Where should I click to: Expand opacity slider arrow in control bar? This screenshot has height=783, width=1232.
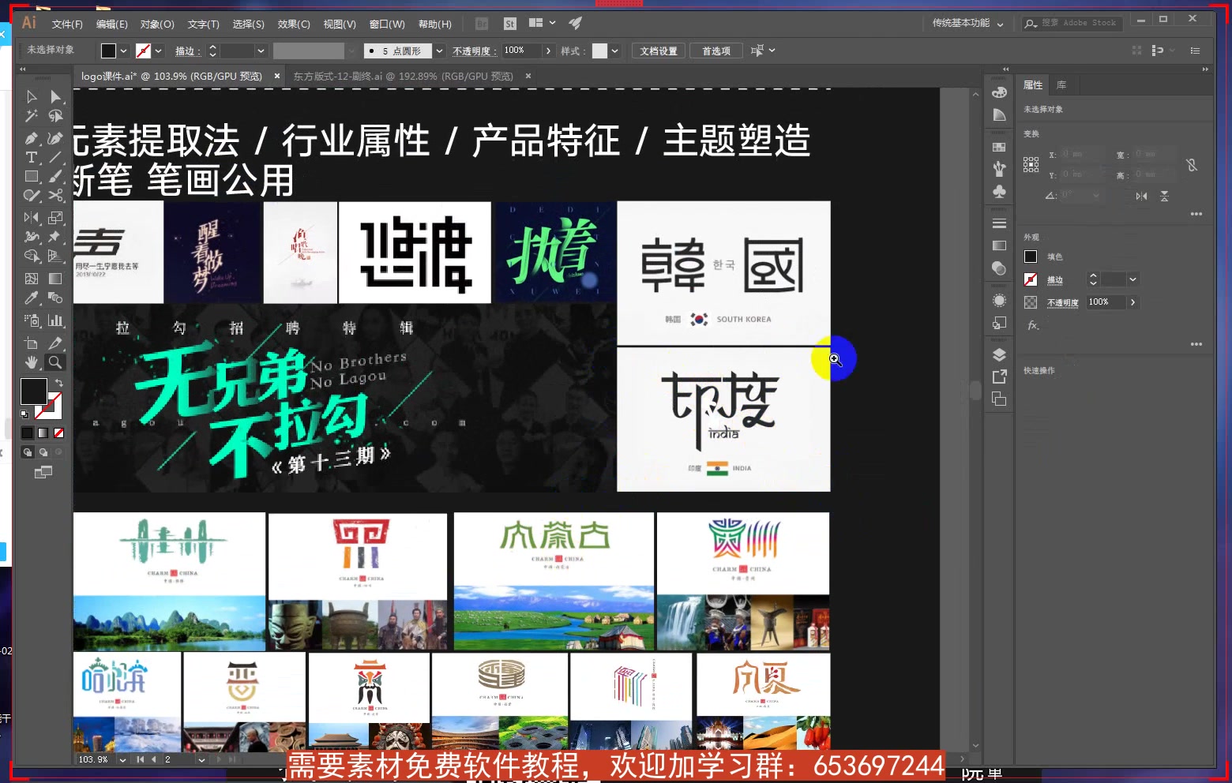(x=548, y=51)
